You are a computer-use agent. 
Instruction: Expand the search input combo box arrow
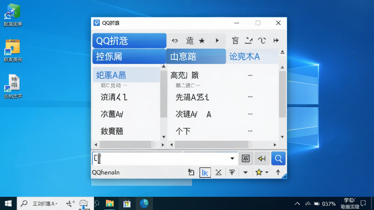[232, 159]
